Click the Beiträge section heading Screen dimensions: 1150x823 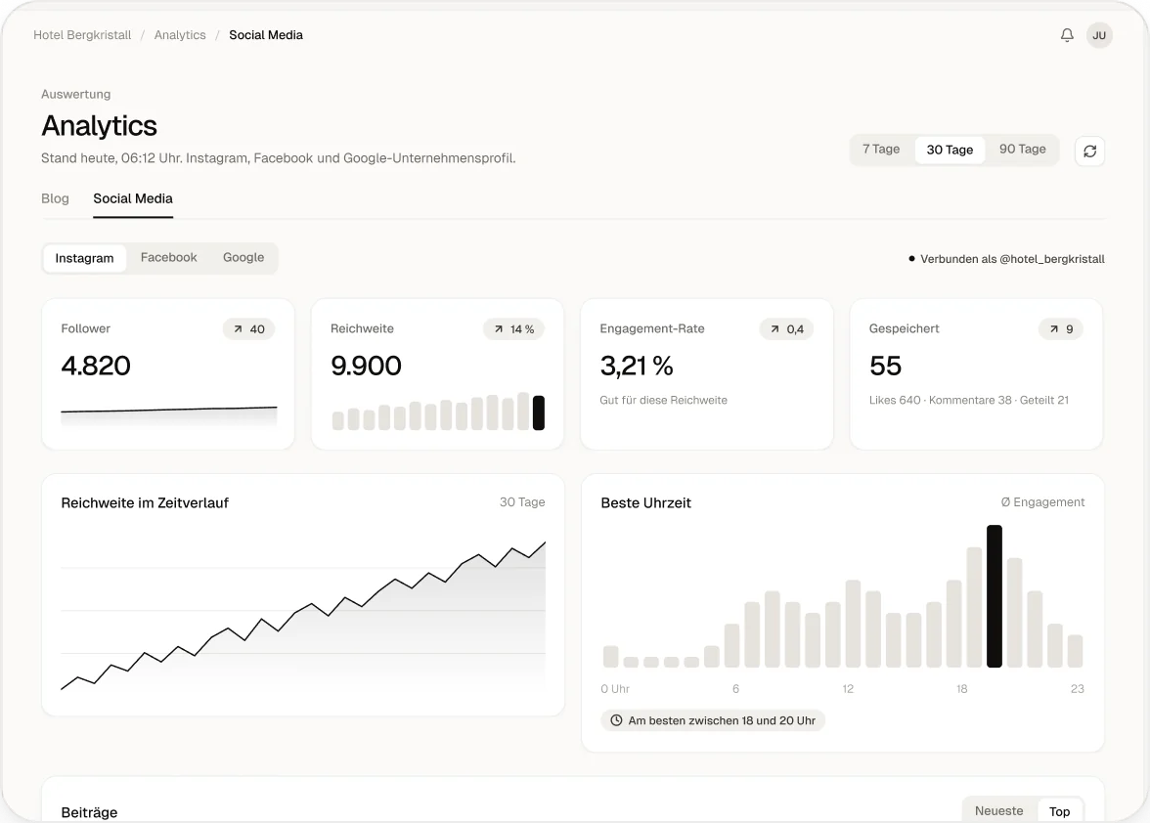90,812
